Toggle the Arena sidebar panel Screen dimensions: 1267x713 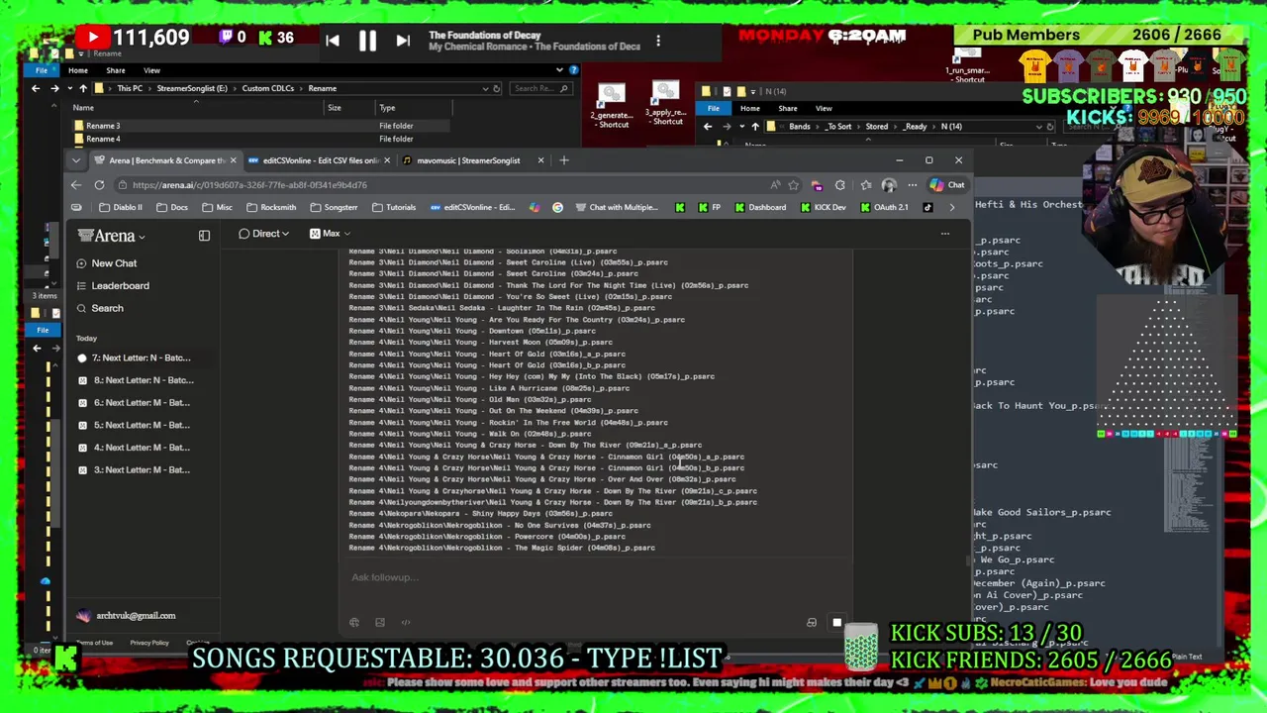204,236
